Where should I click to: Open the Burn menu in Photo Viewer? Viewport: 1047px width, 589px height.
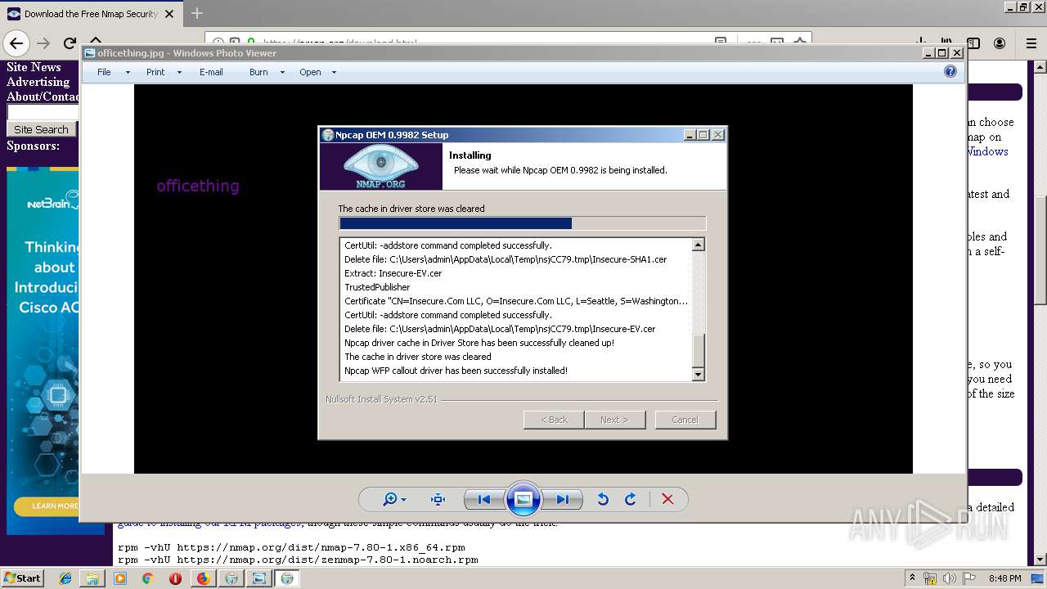(x=258, y=72)
